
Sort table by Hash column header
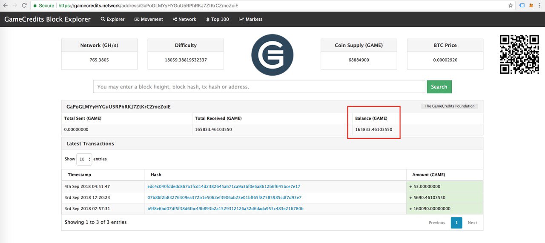[275, 174]
